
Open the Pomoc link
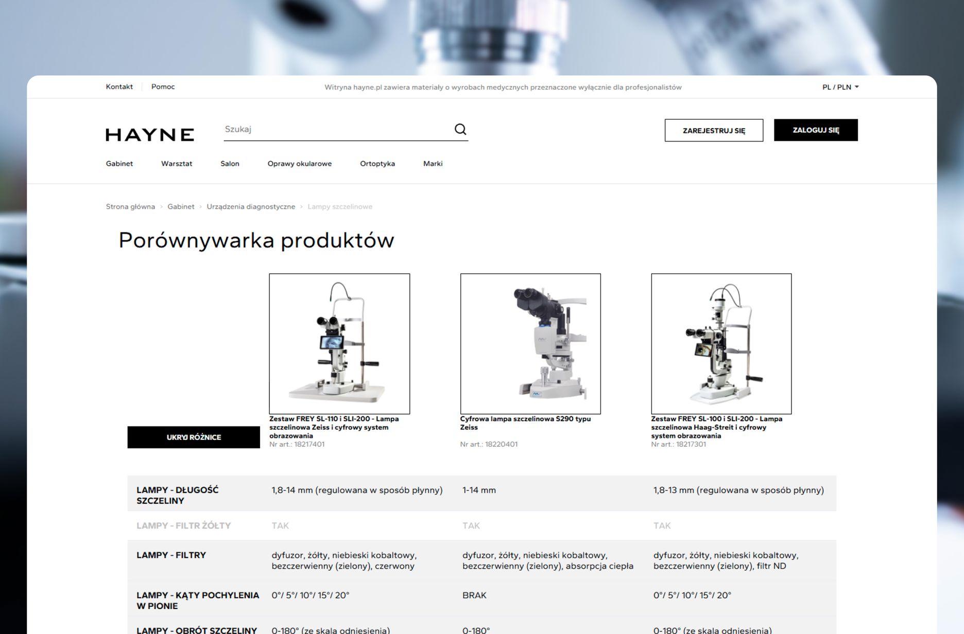tap(163, 86)
